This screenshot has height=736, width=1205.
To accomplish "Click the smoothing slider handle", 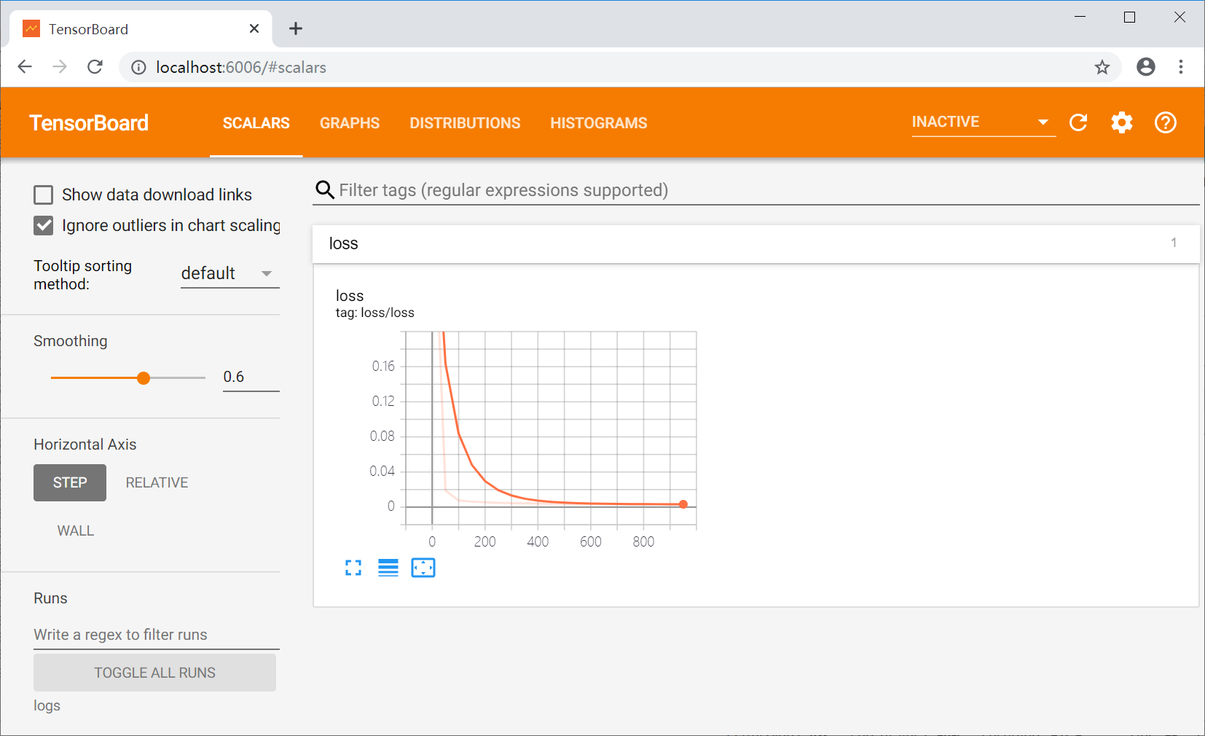I will tap(144, 377).
